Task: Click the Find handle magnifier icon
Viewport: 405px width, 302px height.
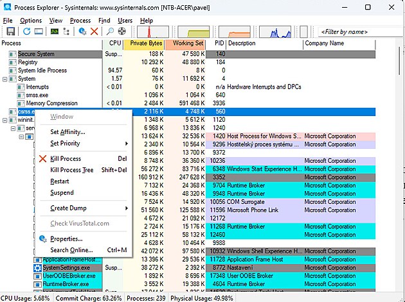Action: tap(110, 31)
